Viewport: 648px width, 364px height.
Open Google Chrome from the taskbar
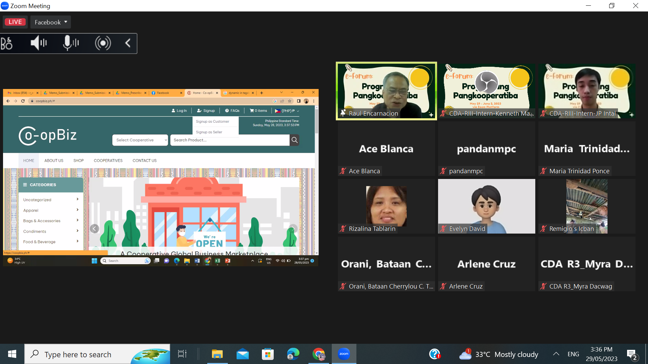tap(319, 354)
